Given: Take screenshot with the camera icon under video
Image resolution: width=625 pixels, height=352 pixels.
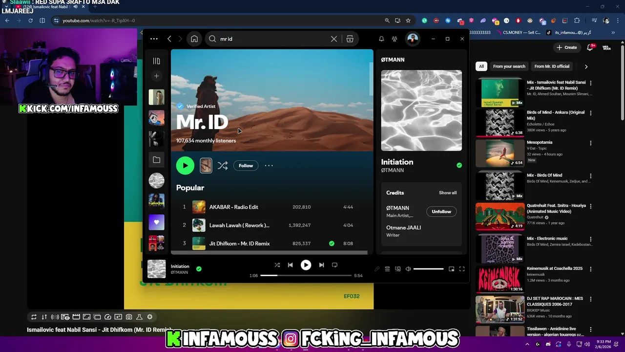Looking at the screenshot, I should [129, 317].
